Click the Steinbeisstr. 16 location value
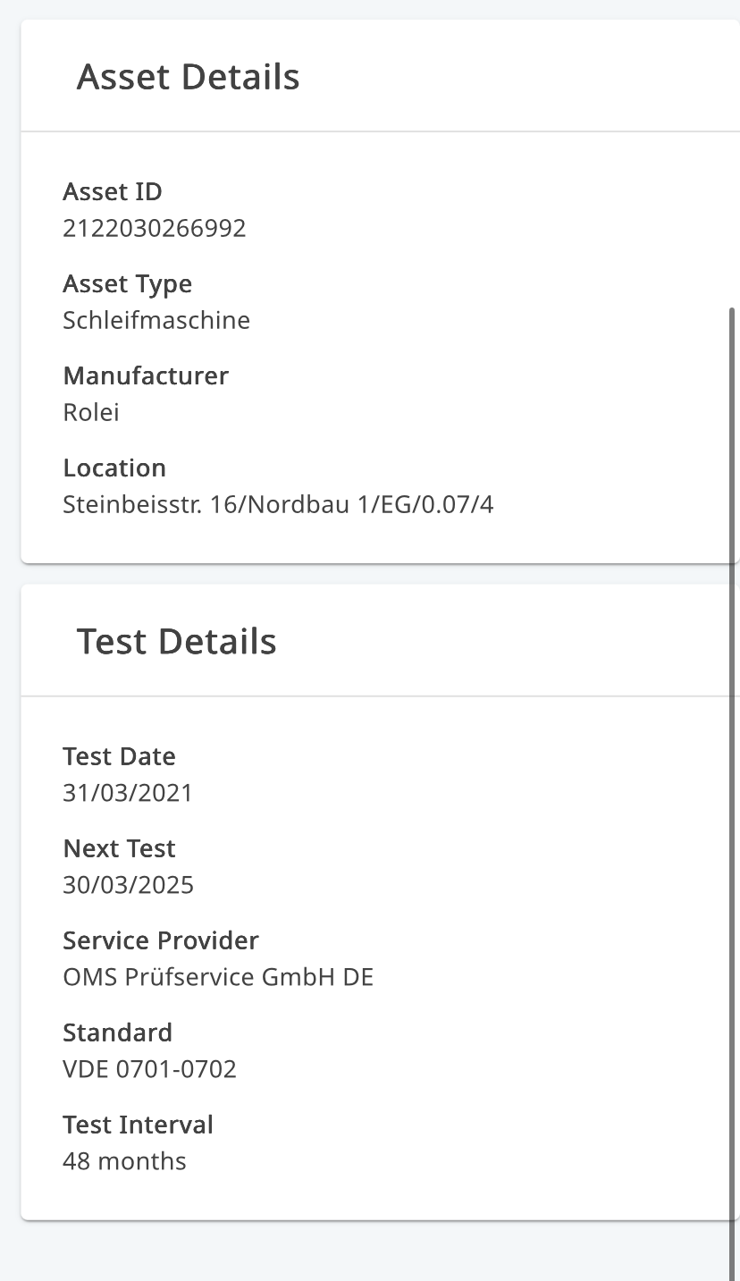 [278, 505]
